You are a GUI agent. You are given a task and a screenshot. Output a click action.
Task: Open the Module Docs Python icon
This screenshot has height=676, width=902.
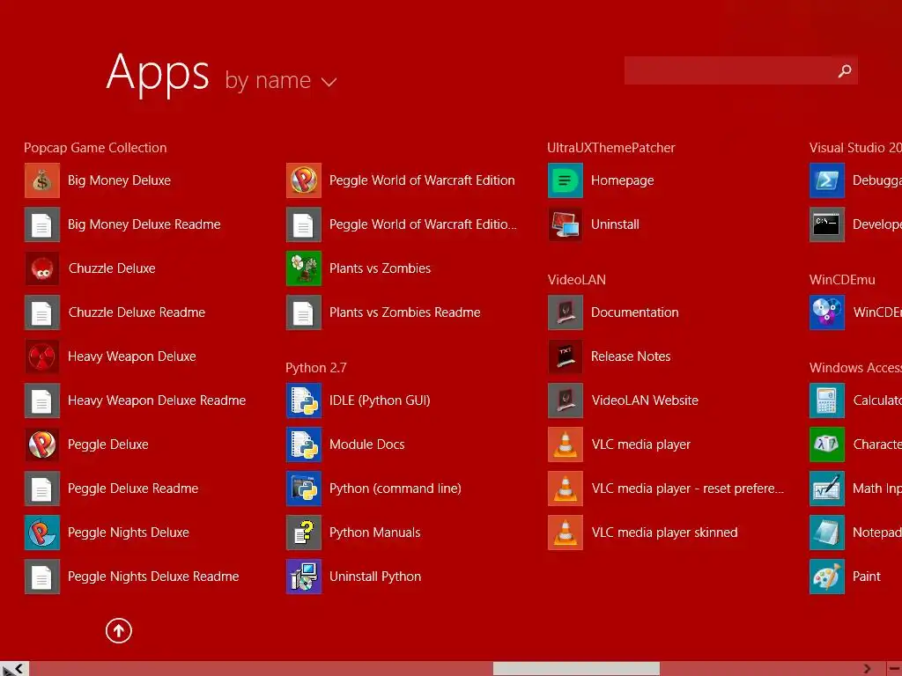[304, 445]
